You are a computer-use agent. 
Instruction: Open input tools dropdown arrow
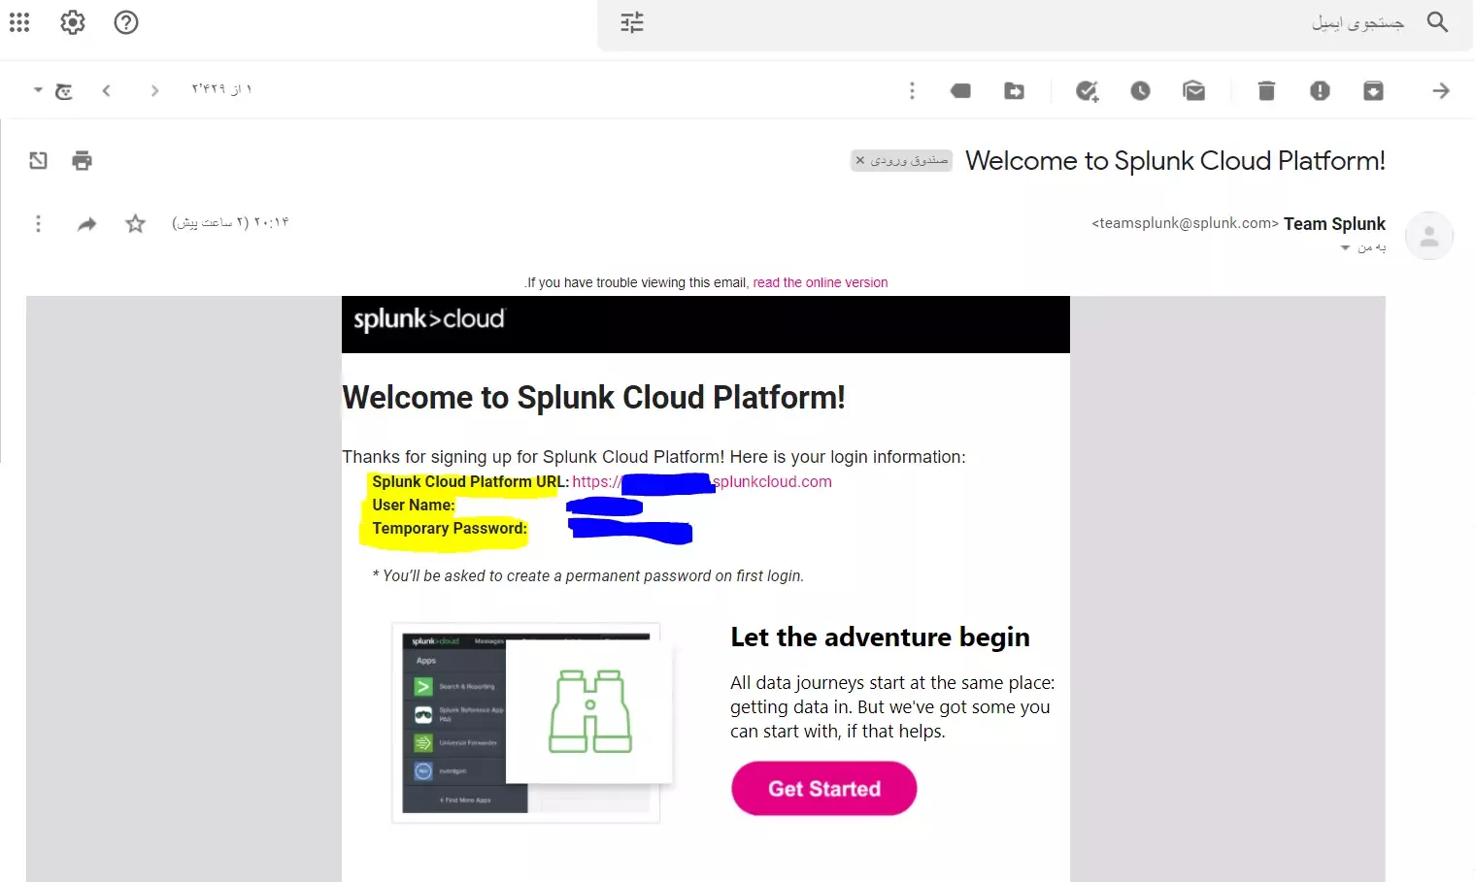pyautogui.click(x=38, y=89)
